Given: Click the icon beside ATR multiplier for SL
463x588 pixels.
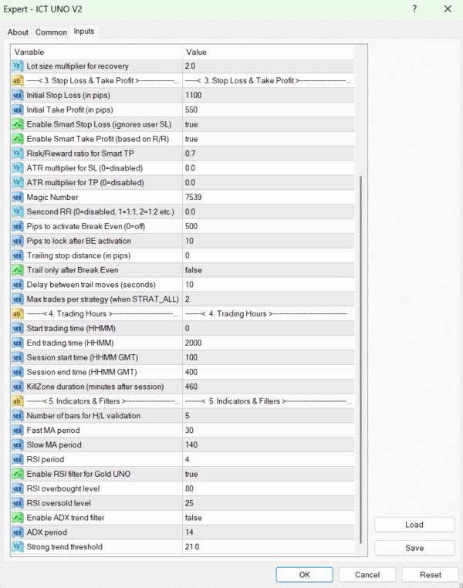Looking at the screenshot, I should coord(17,168).
